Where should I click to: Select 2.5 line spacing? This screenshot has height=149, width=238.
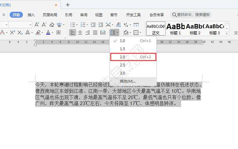133,65
